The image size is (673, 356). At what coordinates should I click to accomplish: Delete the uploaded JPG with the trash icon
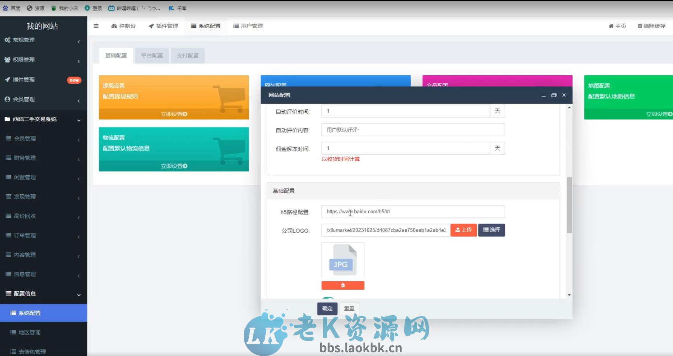[x=343, y=285]
